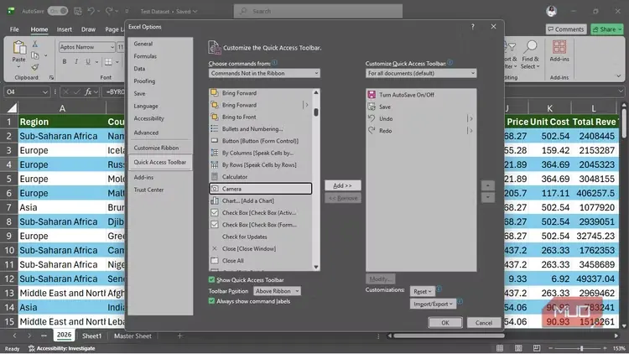Open the File menu tab
629x354 pixels.
pyautogui.click(x=14, y=29)
